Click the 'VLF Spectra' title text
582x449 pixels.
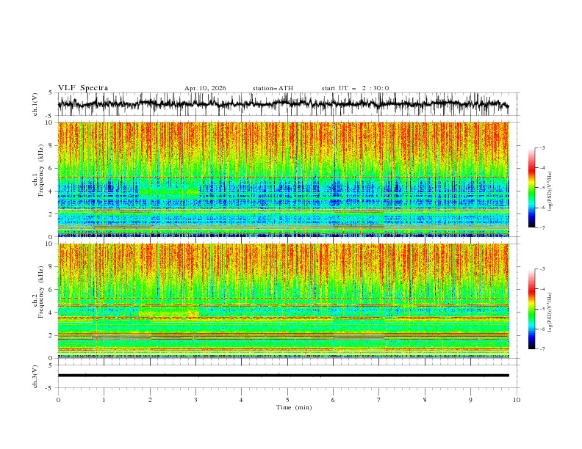(83, 88)
